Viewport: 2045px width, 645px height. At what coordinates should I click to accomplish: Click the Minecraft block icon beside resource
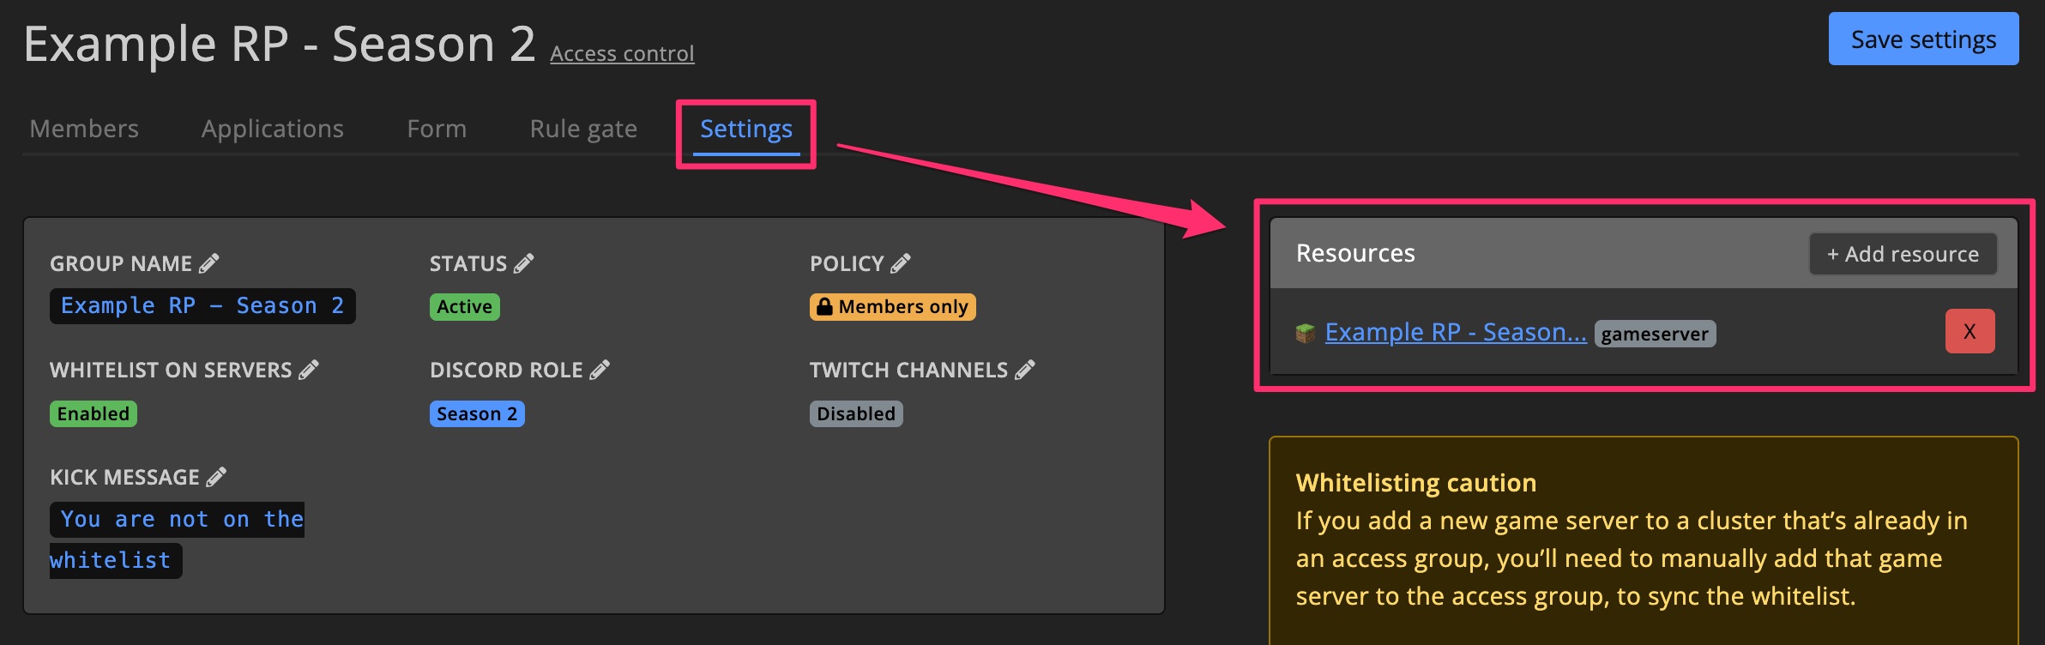(x=1305, y=333)
